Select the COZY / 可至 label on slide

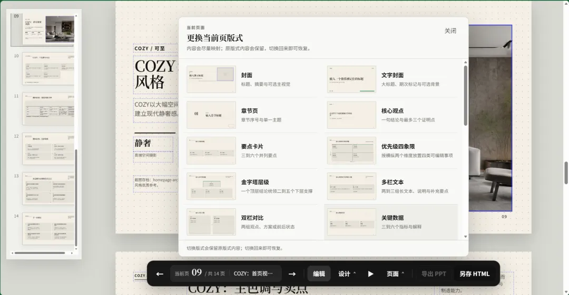point(150,48)
